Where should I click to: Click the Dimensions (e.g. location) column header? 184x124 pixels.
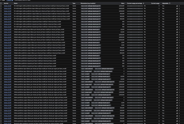point(88,3)
